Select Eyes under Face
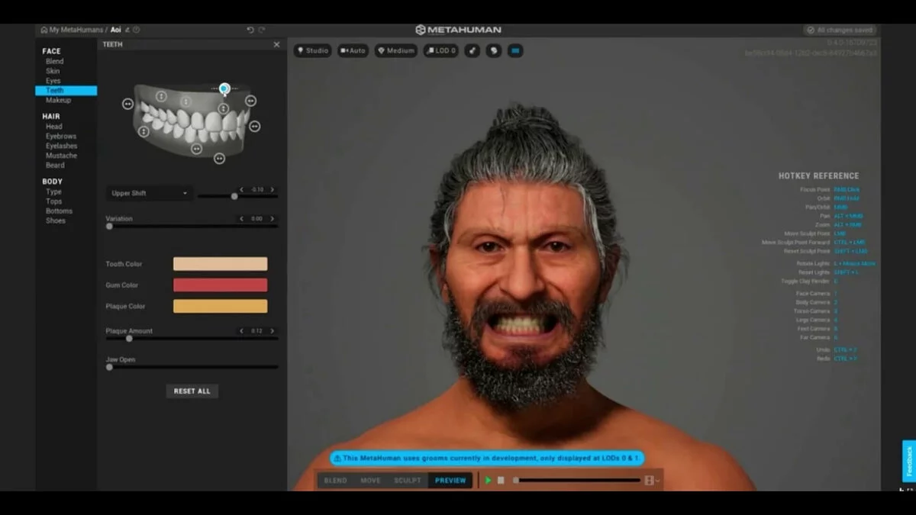916x515 pixels. 53,81
